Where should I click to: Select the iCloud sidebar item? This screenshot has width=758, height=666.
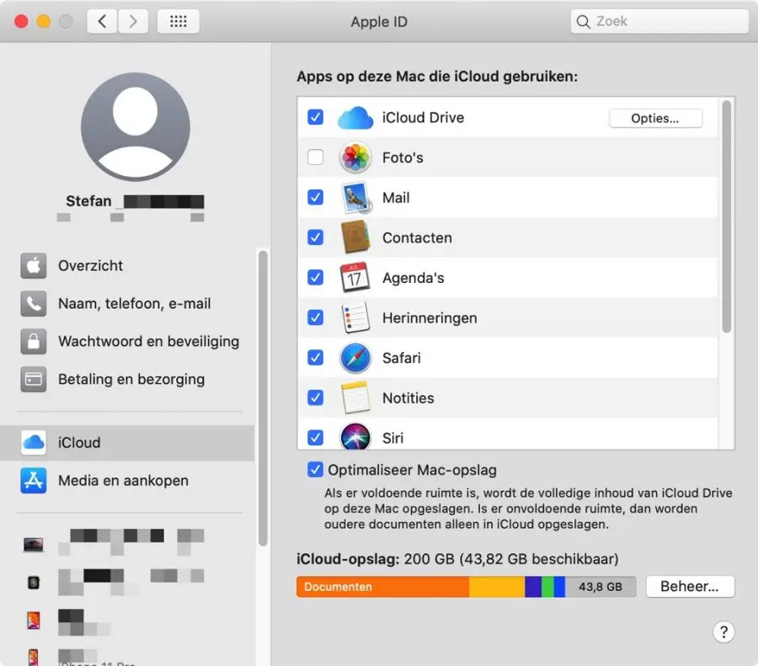pos(127,443)
